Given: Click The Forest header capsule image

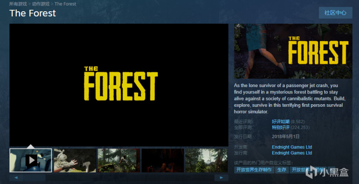Looking at the screenshot, I should click(x=293, y=51).
